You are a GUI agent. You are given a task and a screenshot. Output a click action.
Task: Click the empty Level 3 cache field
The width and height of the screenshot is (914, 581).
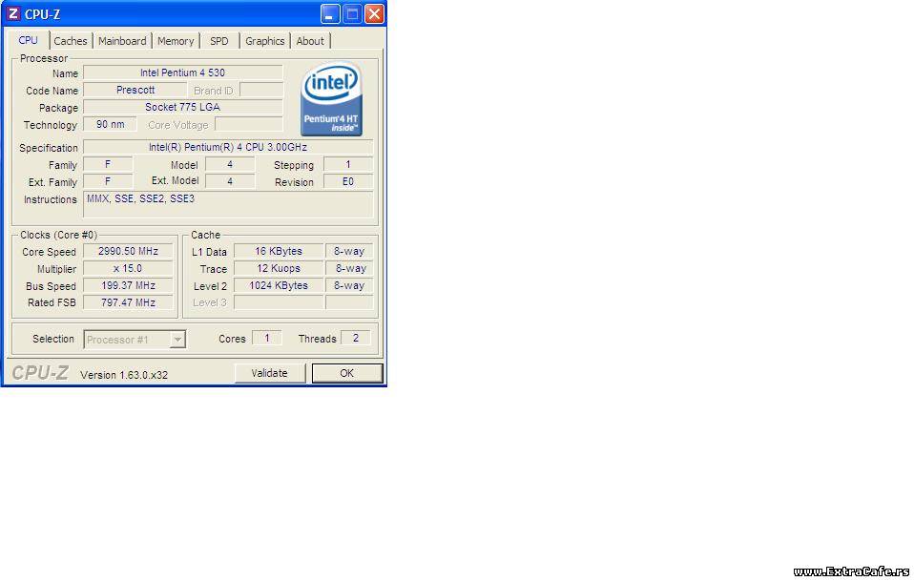[279, 302]
